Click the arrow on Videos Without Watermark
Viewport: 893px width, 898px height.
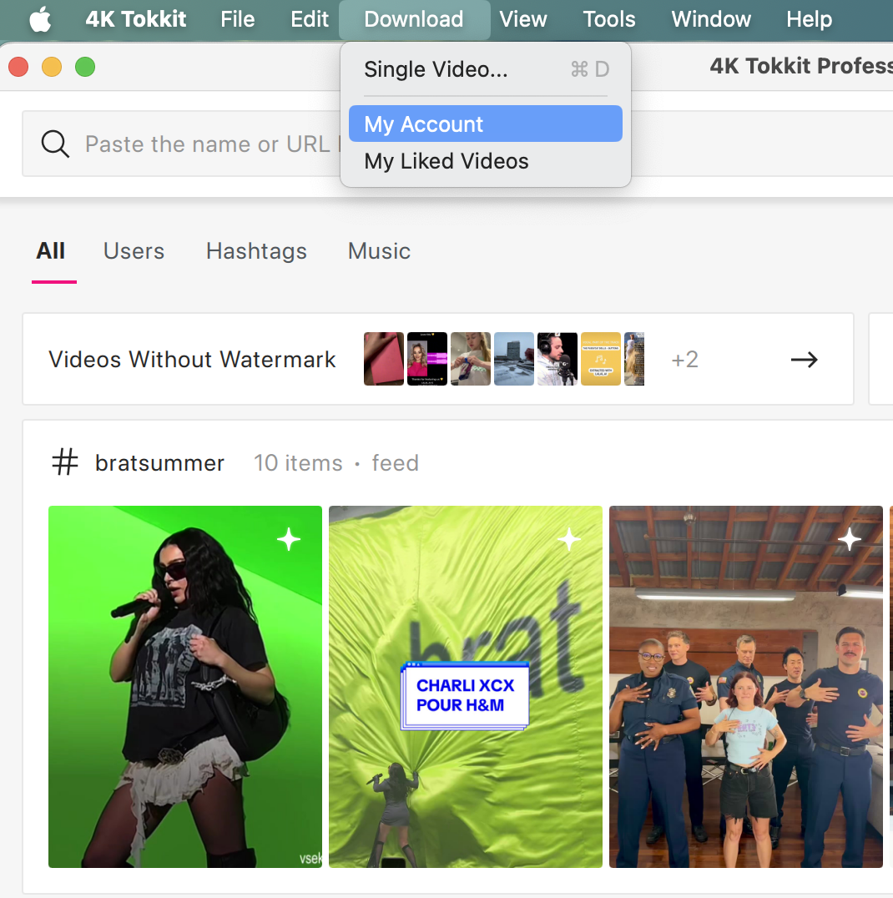805,360
